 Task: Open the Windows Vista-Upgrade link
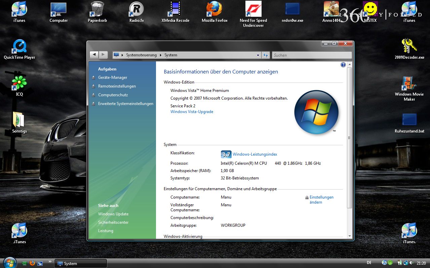[192, 112]
